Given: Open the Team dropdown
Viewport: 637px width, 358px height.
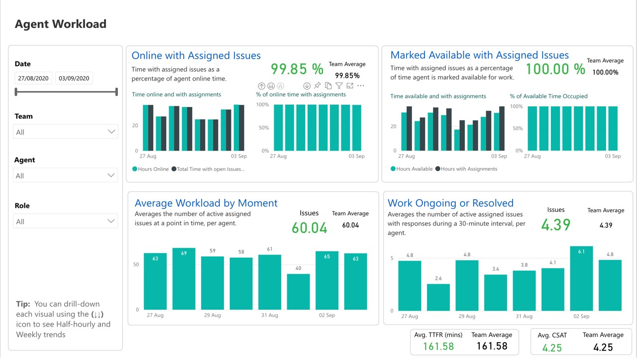Looking at the screenshot, I should (66, 132).
